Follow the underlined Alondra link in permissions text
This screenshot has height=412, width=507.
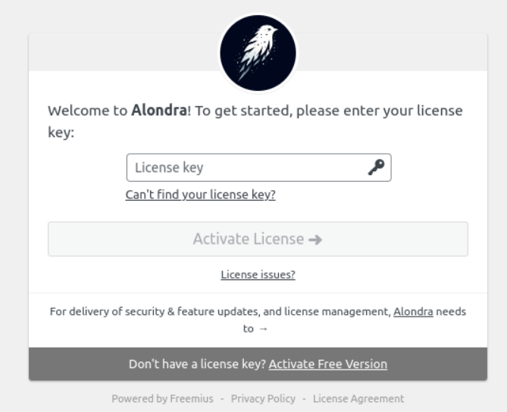[x=413, y=311]
